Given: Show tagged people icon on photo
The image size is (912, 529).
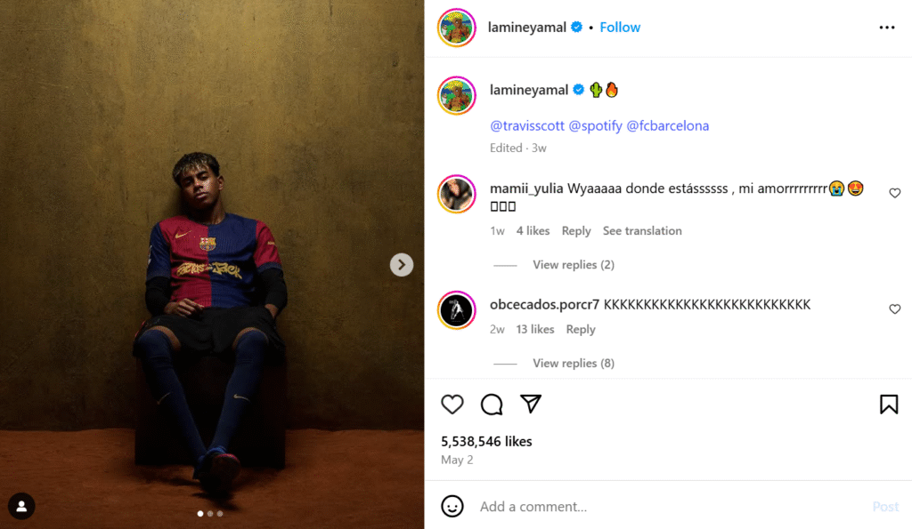Looking at the screenshot, I should click(x=21, y=506).
